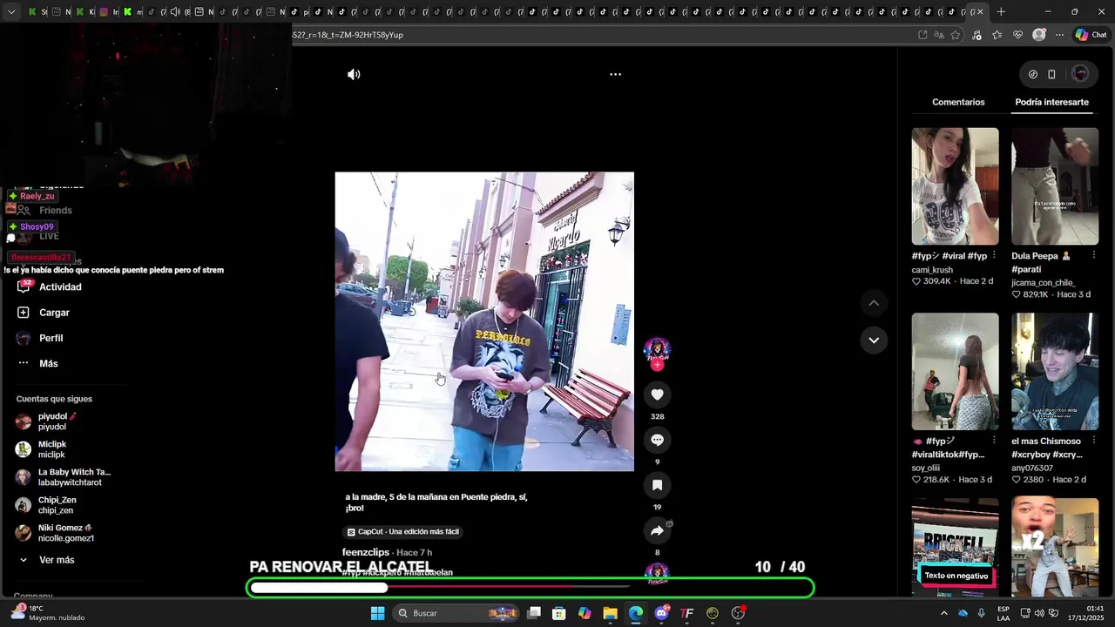Mute the TikTok video sound
Viewport: 1115px width, 627px height.
point(354,74)
